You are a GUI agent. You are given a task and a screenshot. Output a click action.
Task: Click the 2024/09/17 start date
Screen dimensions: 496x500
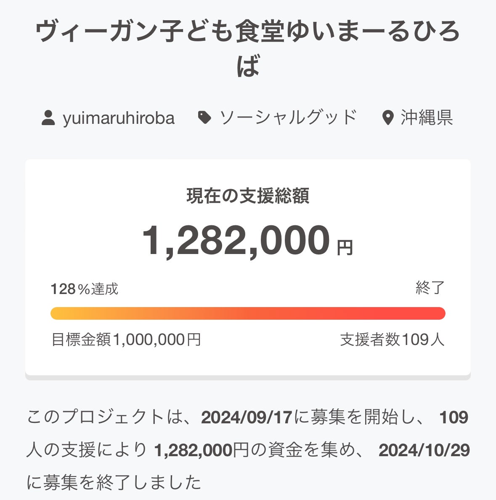pos(247,417)
